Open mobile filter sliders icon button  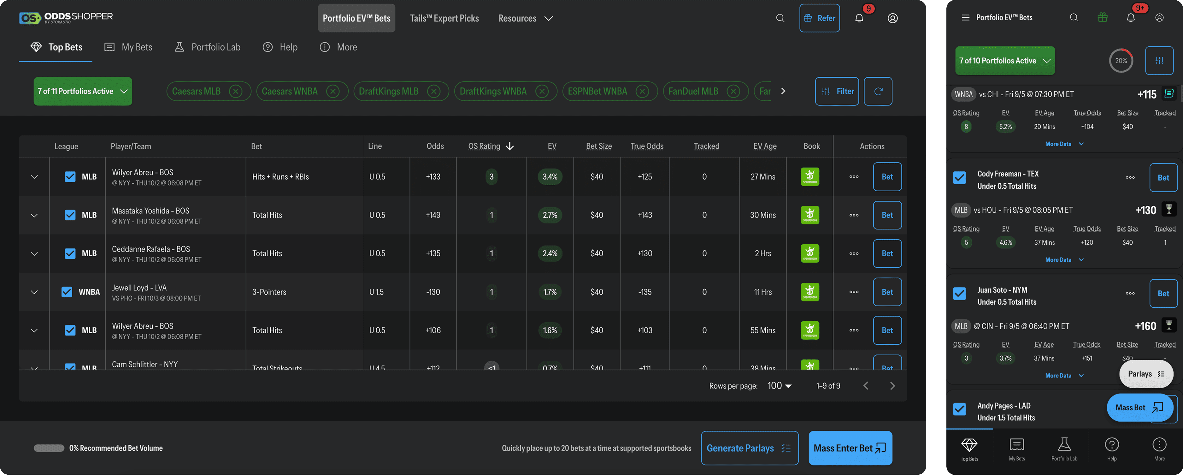(1159, 60)
